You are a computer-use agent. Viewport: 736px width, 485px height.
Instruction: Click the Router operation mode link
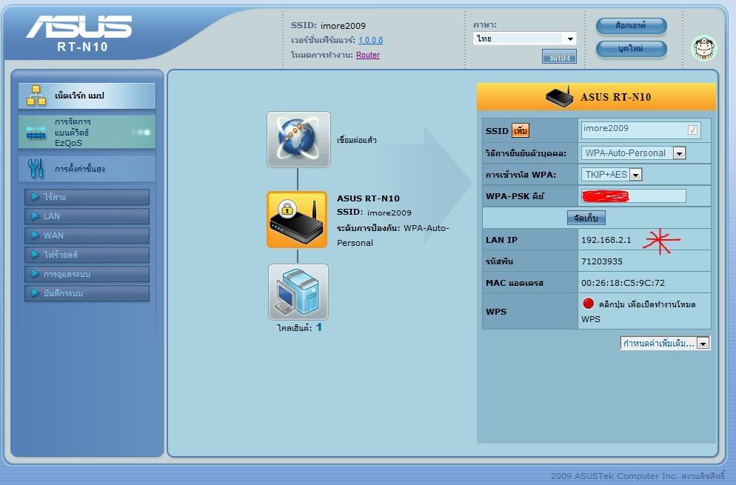click(367, 55)
